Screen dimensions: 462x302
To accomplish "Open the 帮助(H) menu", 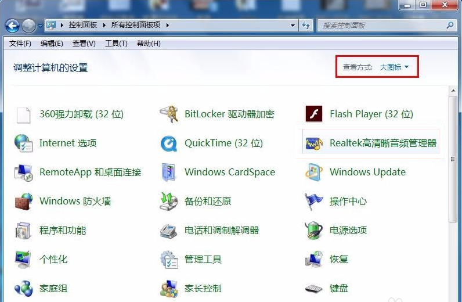I will point(149,44).
